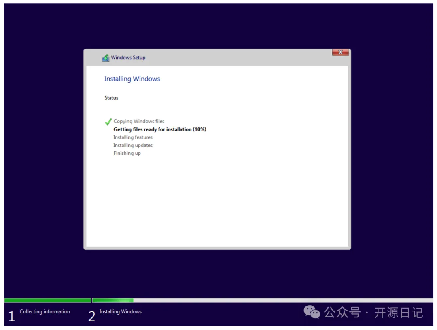Image resolution: width=437 pixels, height=330 pixels.
Task: Click the step number 2 at bottom
Action: click(92, 316)
